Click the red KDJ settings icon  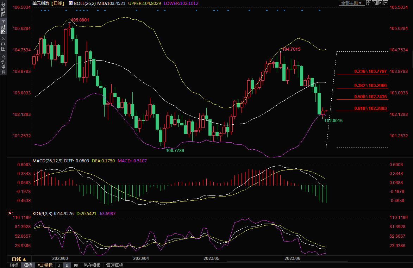(x=10, y=213)
